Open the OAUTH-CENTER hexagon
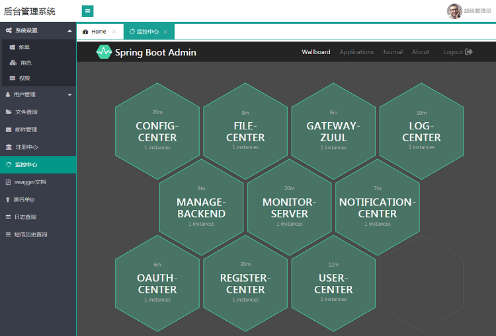 (157, 283)
